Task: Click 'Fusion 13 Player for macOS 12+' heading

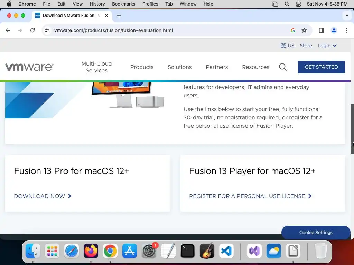Action: (252, 171)
